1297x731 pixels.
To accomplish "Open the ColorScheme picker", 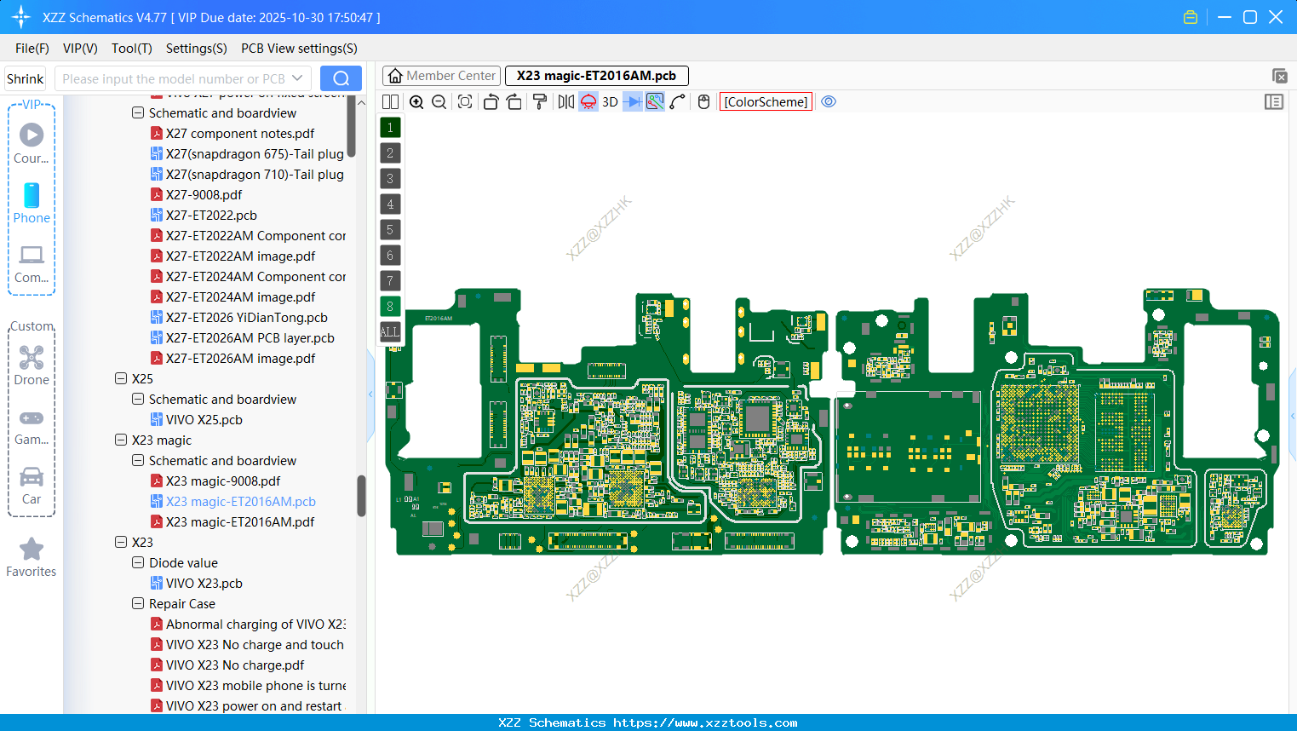I will click(x=766, y=102).
